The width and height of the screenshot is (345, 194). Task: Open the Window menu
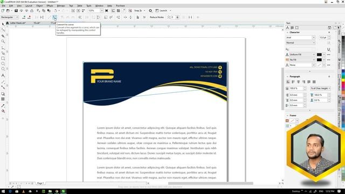click(99, 6)
